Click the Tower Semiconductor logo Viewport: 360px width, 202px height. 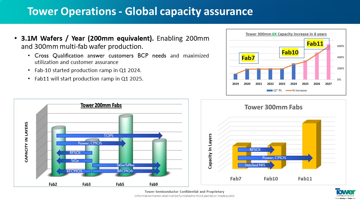(x=345, y=193)
